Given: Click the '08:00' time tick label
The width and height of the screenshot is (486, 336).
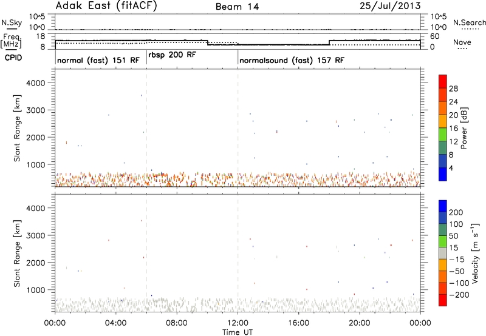Looking at the screenshot, I should point(177,323).
